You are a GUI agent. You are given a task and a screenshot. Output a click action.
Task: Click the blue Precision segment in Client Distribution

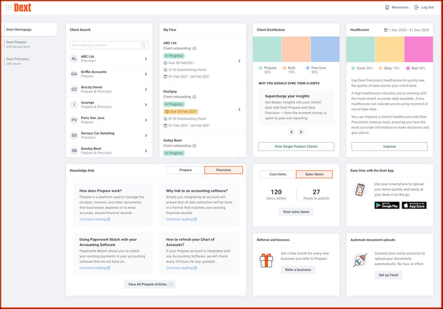(x=325, y=49)
